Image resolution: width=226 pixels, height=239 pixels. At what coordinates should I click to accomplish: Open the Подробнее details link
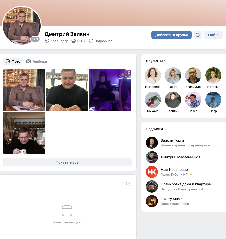[103, 41]
